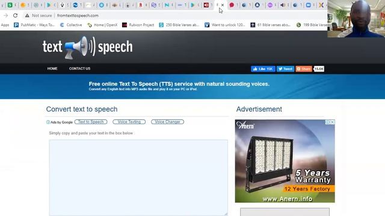Click the www.Anern.info ad text

(288, 199)
